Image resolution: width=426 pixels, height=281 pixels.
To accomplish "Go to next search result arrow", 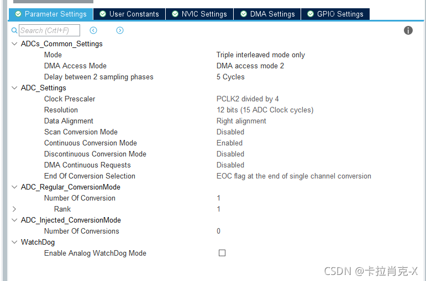I will (120, 30).
